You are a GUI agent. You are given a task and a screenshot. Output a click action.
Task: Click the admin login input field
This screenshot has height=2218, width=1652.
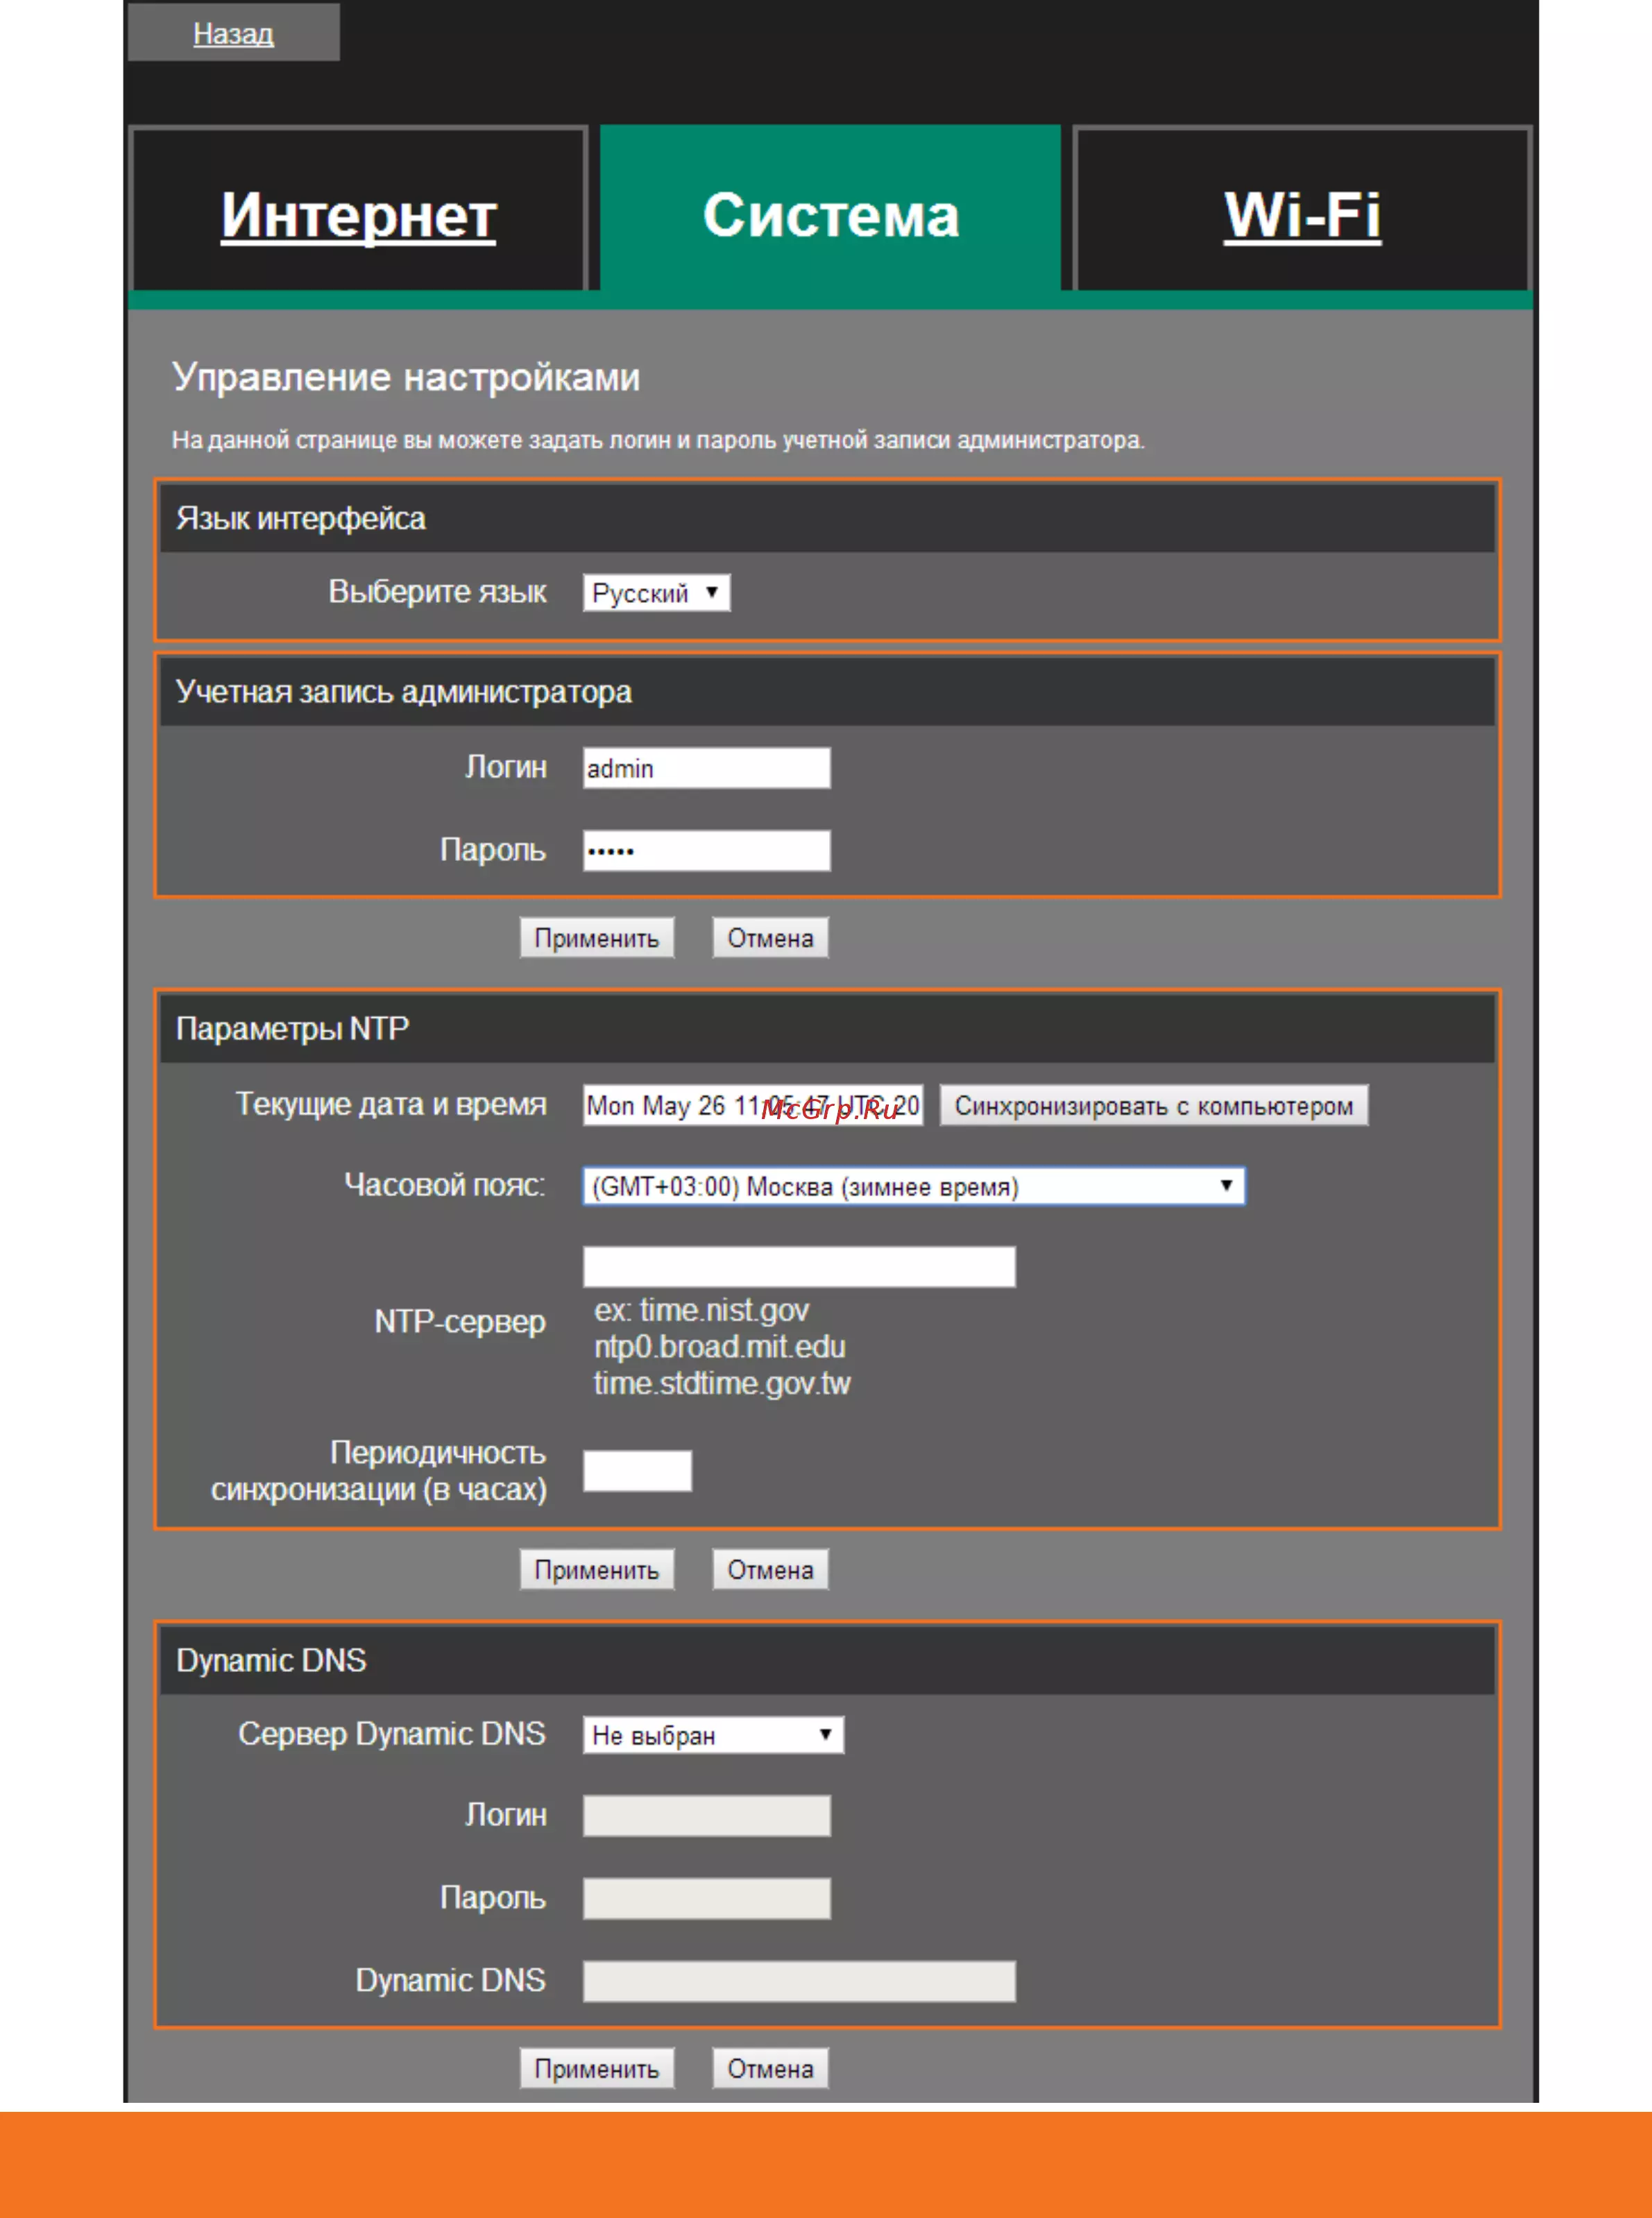[706, 768]
